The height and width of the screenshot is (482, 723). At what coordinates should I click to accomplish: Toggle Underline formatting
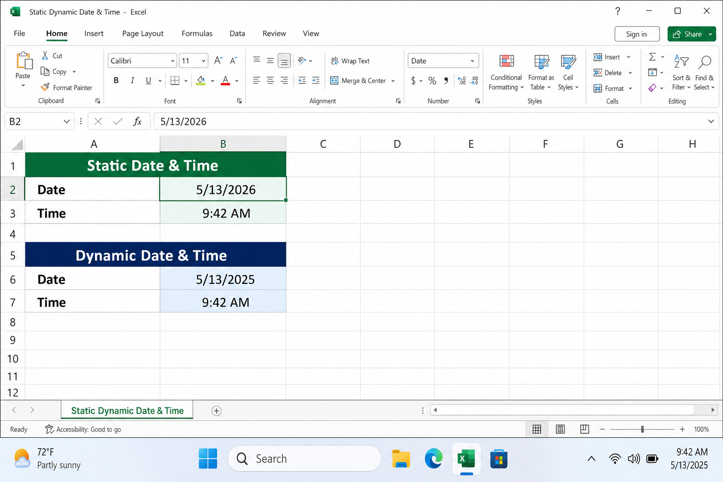click(148, 80)
